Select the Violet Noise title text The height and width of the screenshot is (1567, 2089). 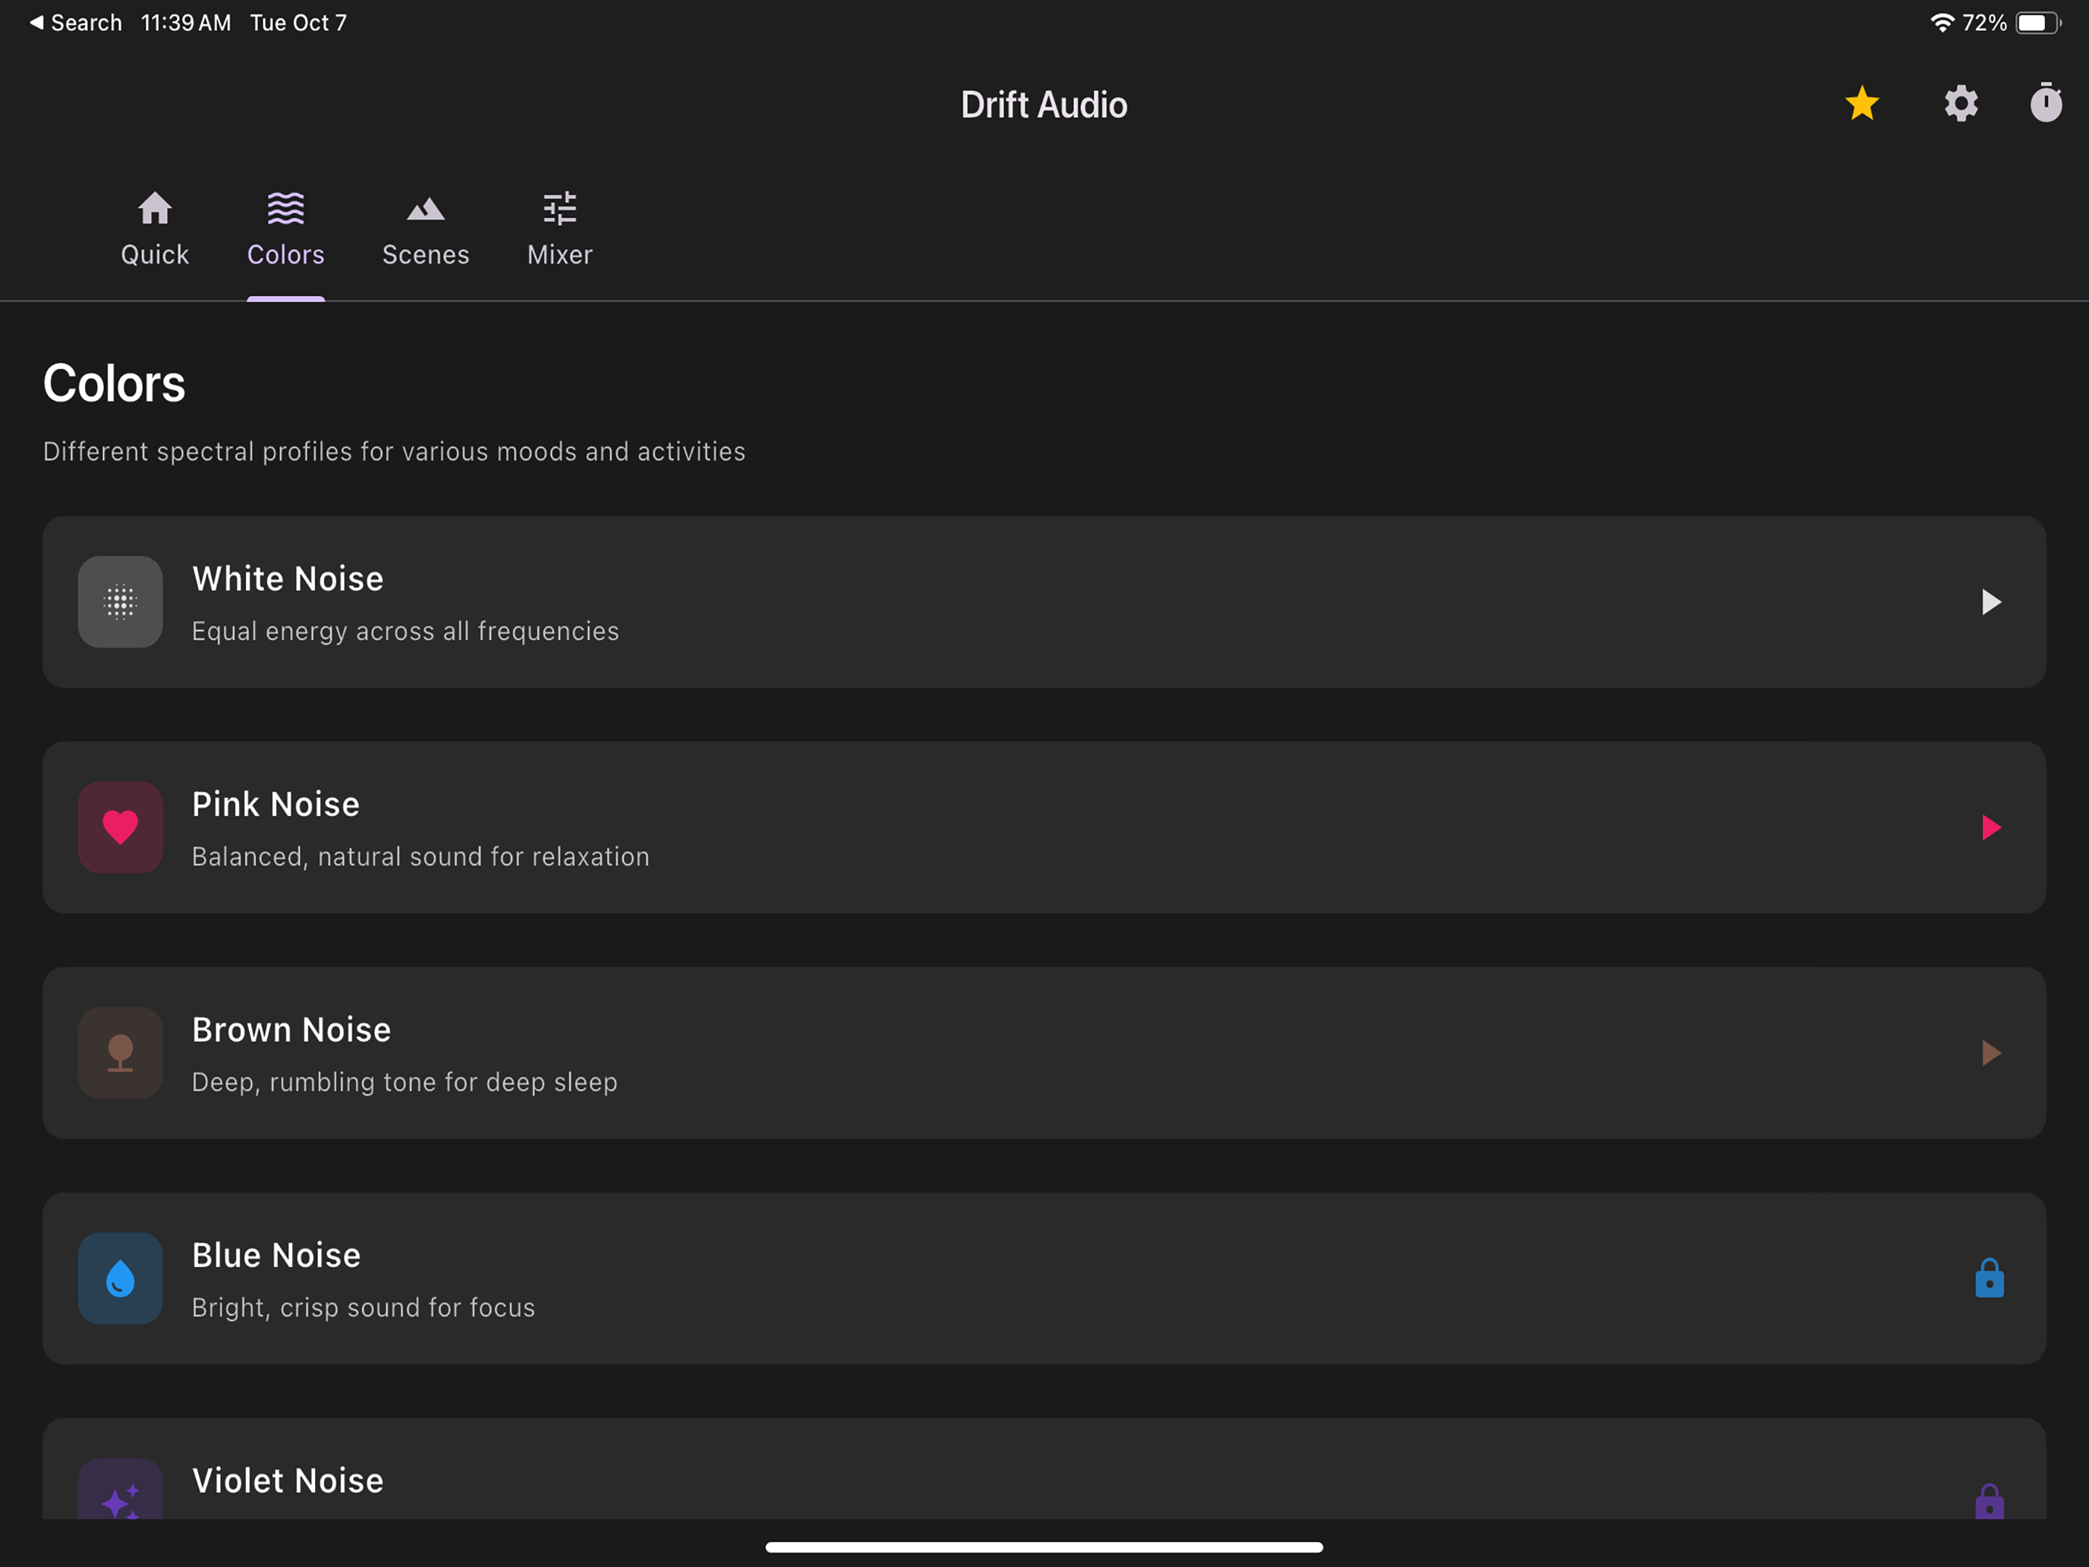click(x=288, y=1481)
